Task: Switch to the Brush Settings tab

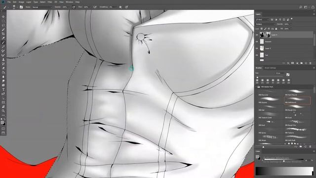Action: coord(270,68)
